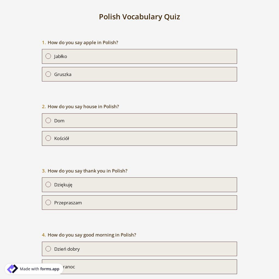Select the Kościół radio button
279x279 pixels.
tap(48, 138)
